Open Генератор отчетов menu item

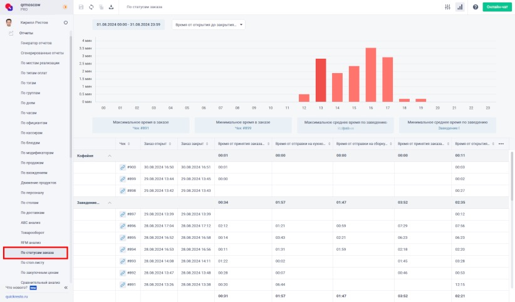tap(36, 43)
